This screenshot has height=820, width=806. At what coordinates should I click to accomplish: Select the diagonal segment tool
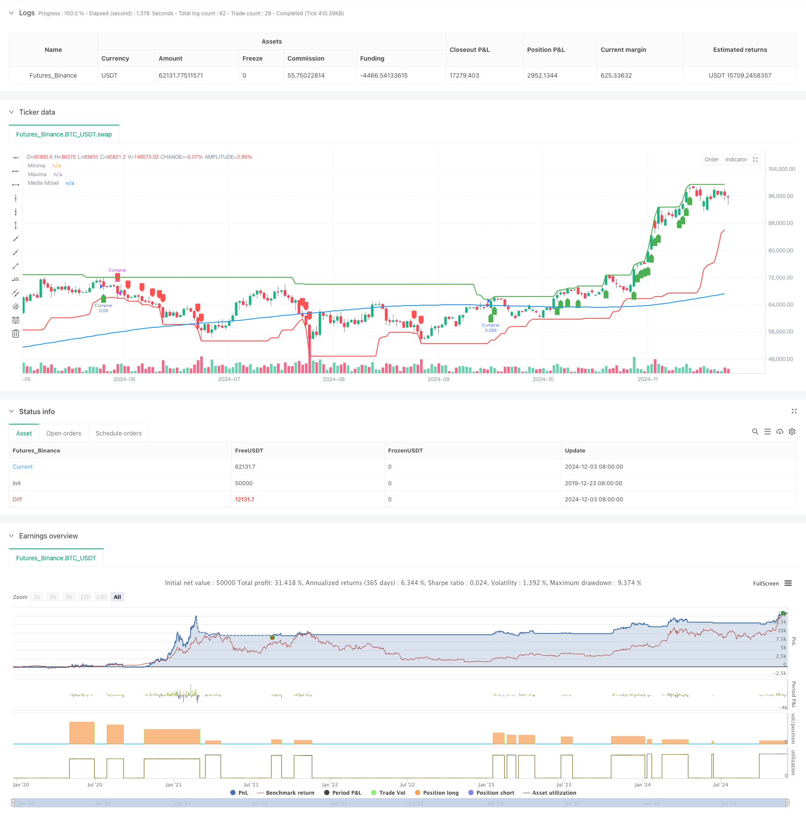[16, 266]
